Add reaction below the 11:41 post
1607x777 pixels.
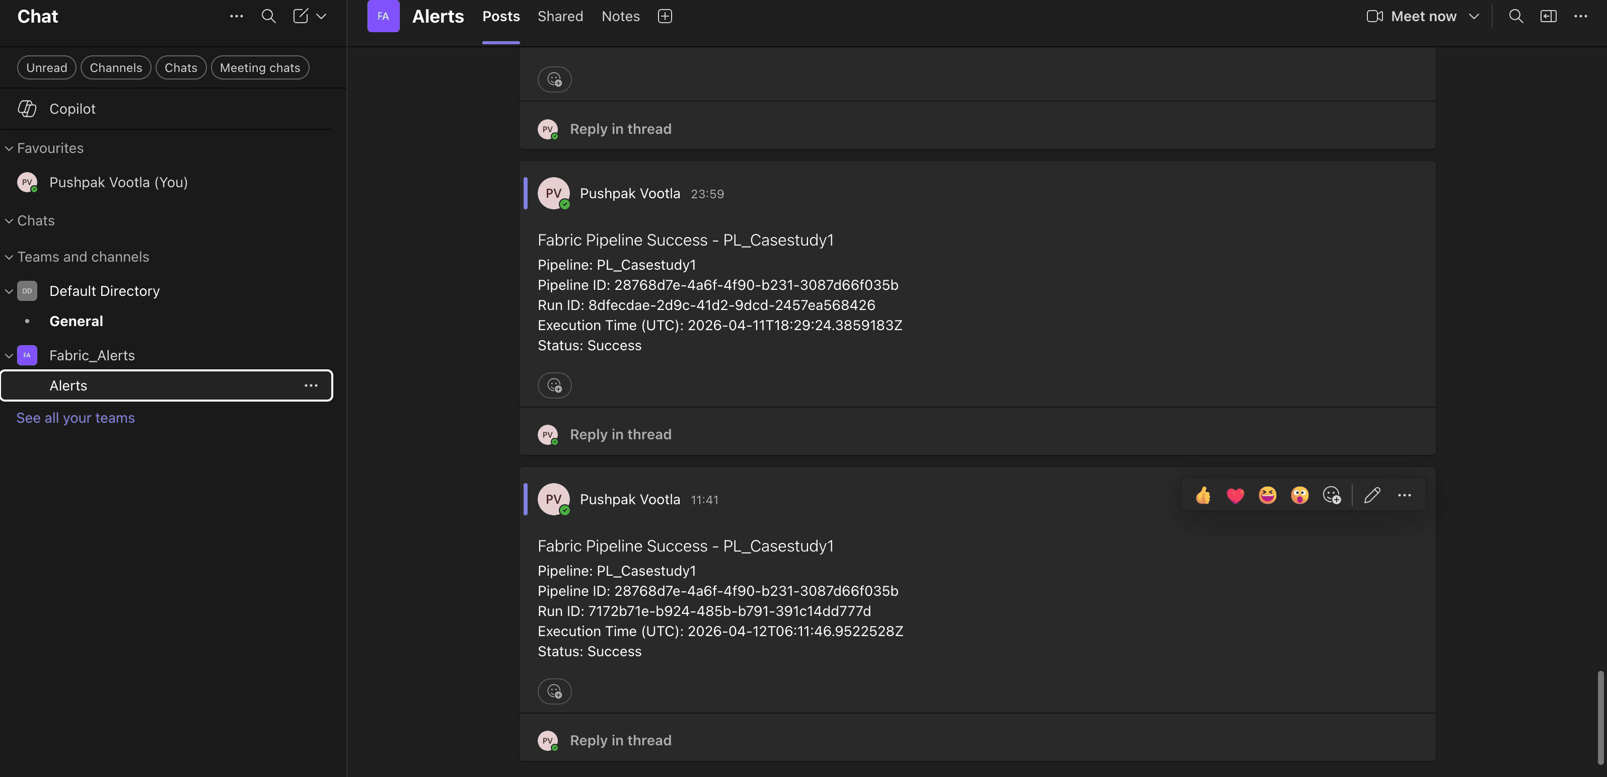(555, 691)
